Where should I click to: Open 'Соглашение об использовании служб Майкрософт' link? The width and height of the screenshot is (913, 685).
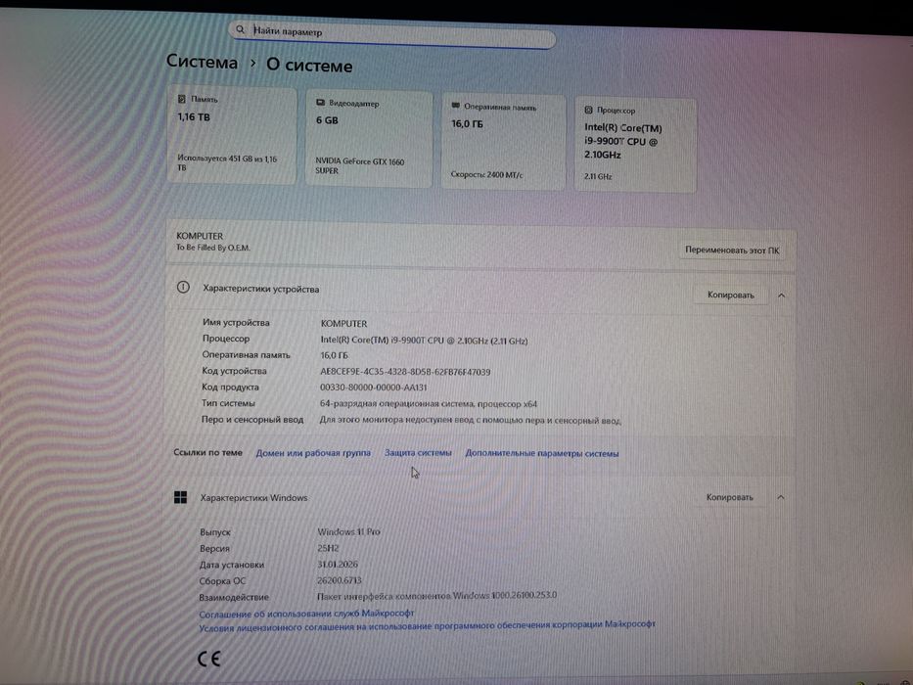306,614
